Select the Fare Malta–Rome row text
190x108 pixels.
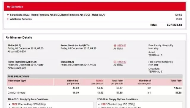pyautogui.click(x=58, y=15)
